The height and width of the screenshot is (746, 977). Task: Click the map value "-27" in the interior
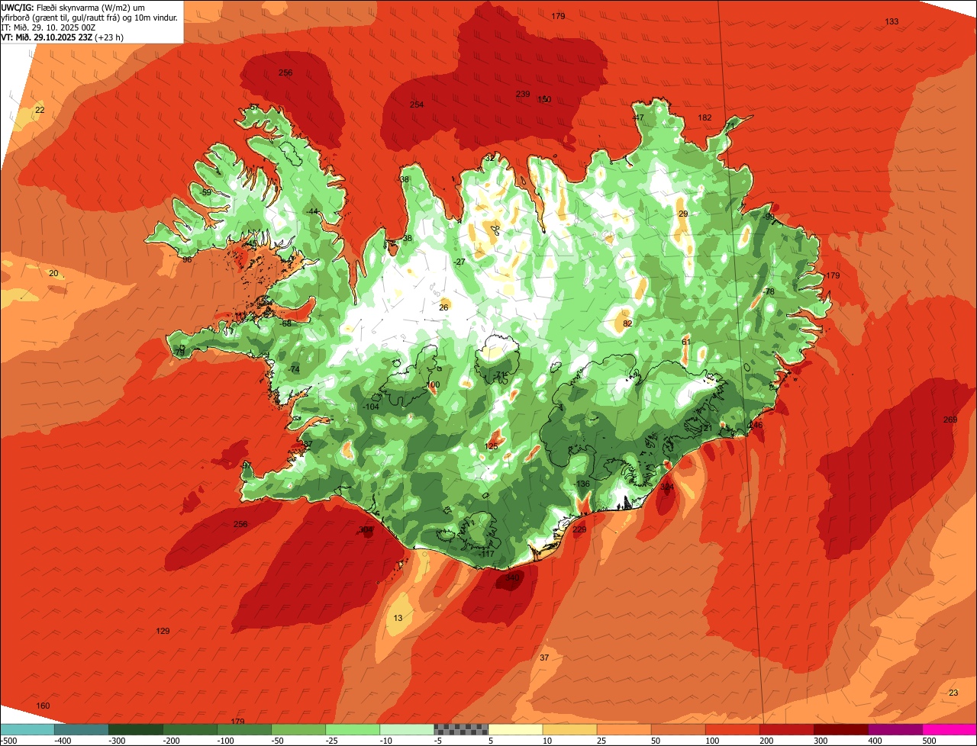[x=459, y=262]
